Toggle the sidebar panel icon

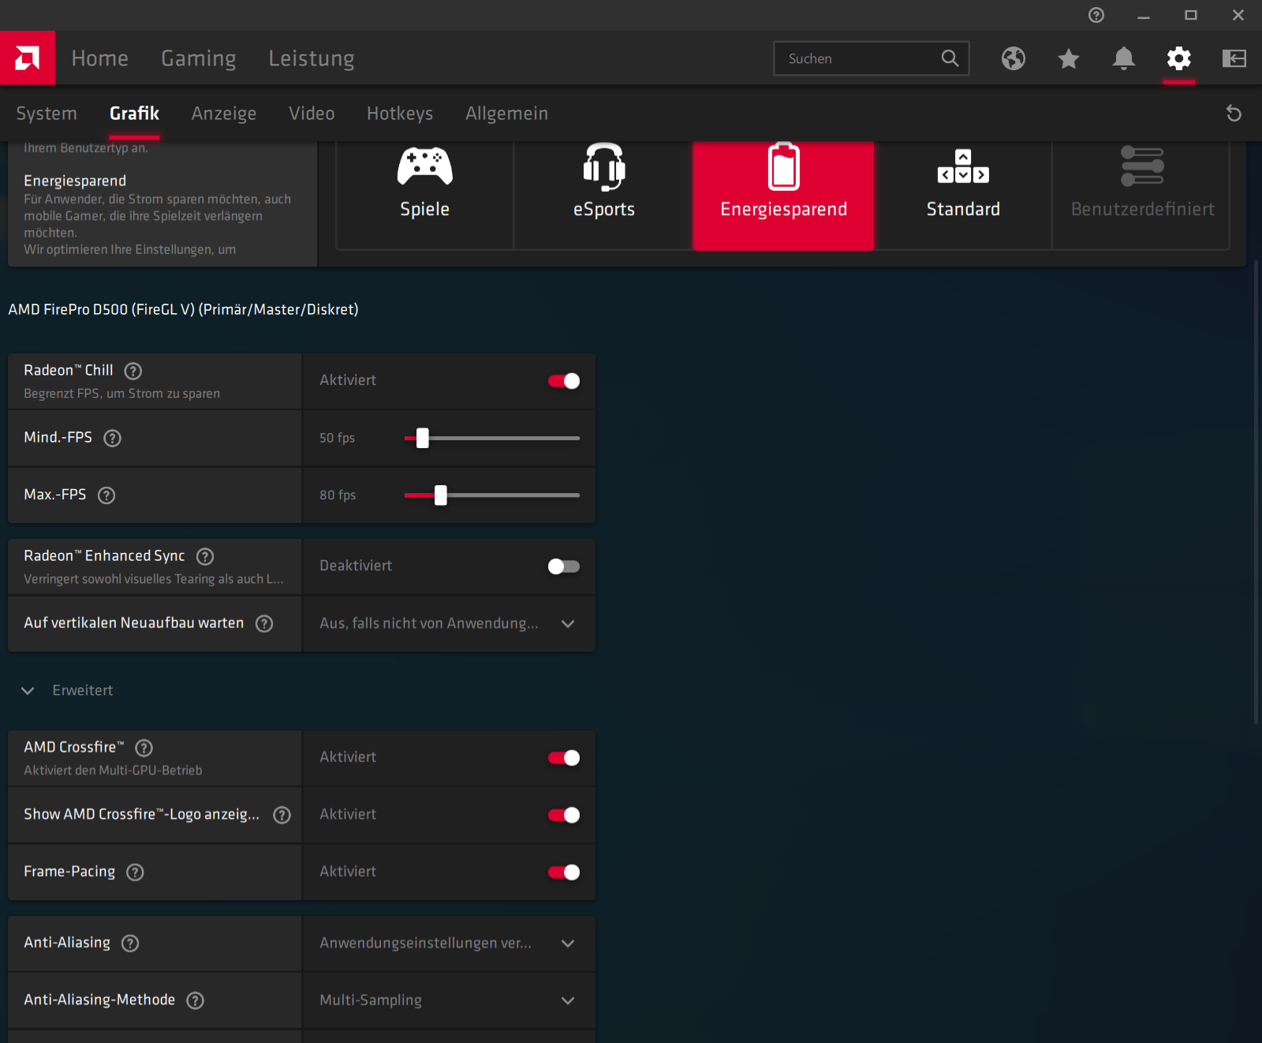(x=1234, y=58)
